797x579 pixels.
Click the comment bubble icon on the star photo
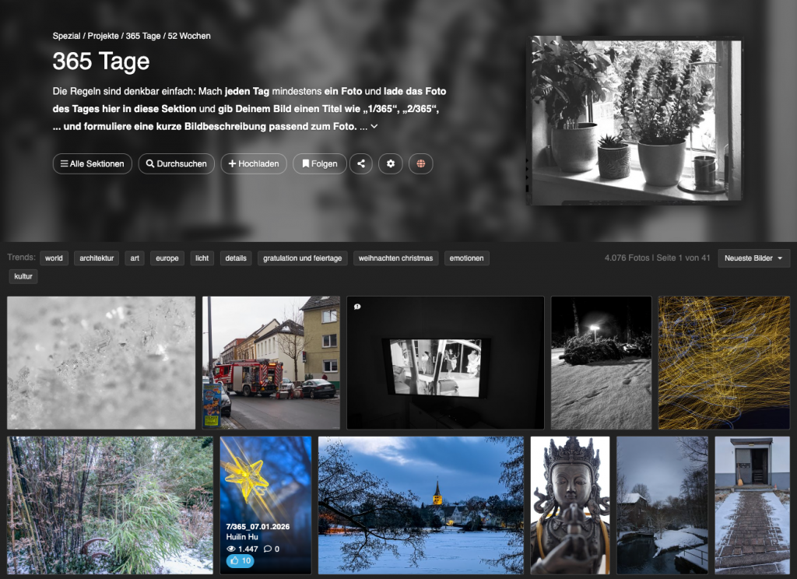pyautogui.click(x=267, y=548)
